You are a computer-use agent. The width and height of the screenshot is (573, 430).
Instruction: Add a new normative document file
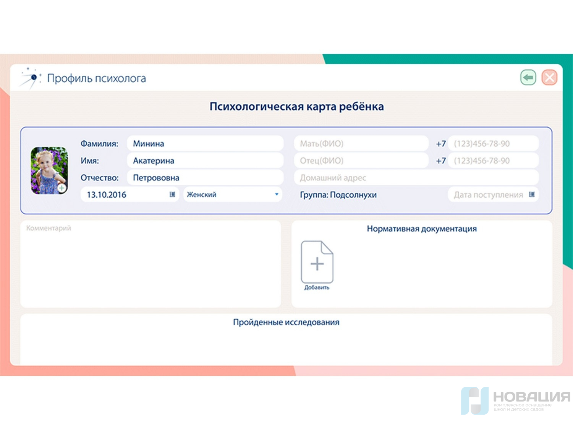317,262
